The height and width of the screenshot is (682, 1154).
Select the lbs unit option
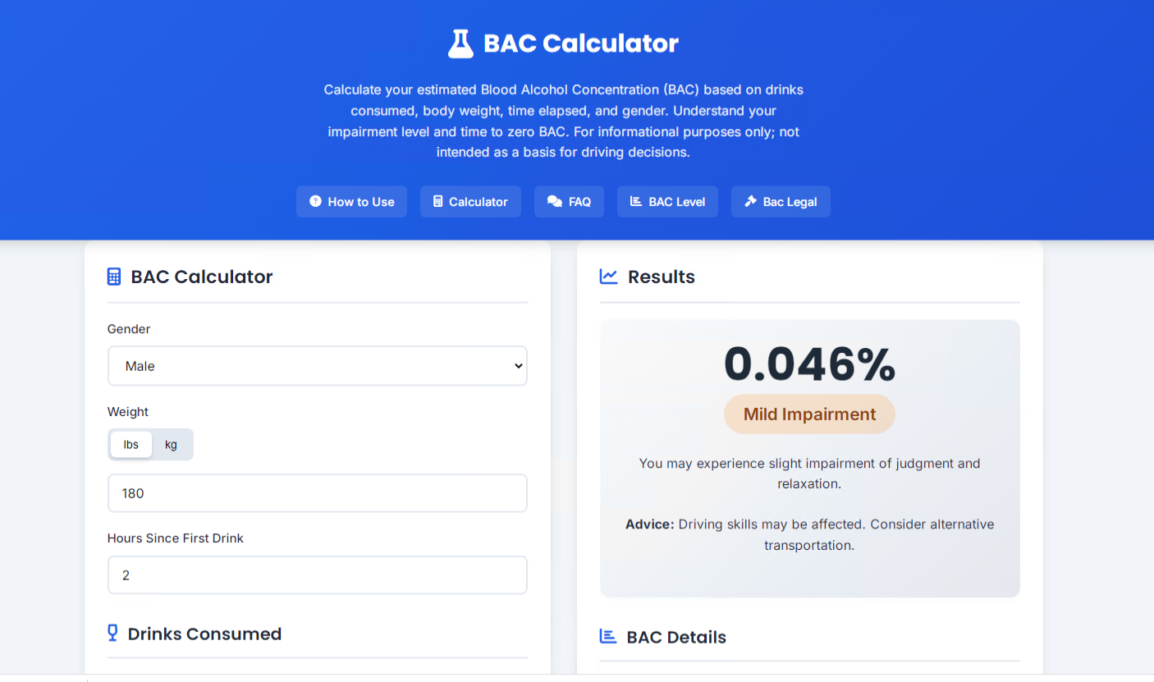click(x=131, y=444)
